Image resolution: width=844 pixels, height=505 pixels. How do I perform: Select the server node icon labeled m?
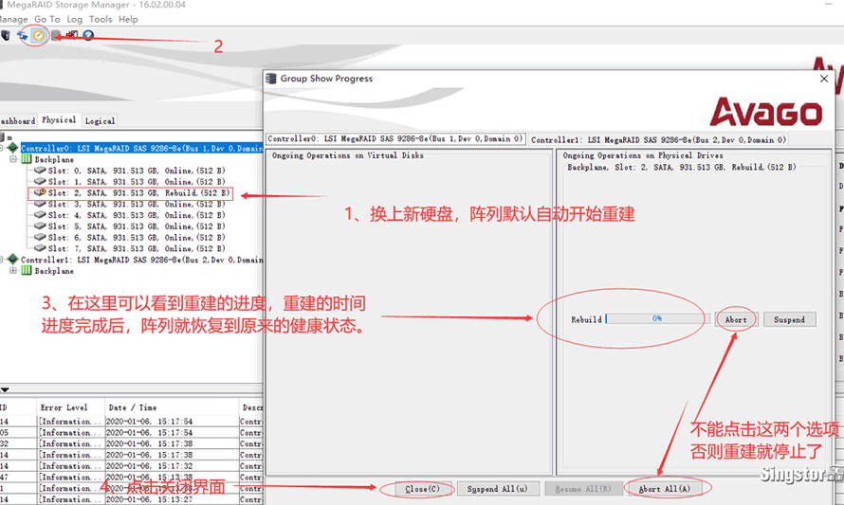[2, 137]
